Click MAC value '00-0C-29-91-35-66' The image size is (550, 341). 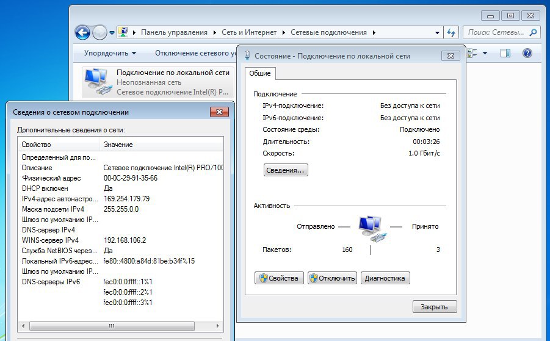tap(131, 178)
